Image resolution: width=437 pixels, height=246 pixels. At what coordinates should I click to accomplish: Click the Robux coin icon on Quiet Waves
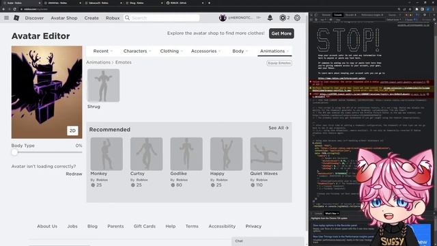253,185
